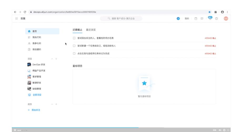The height and width of the screenshot is (132, 233).
Task: Click the search box in top bar
Action: [121, 19]
